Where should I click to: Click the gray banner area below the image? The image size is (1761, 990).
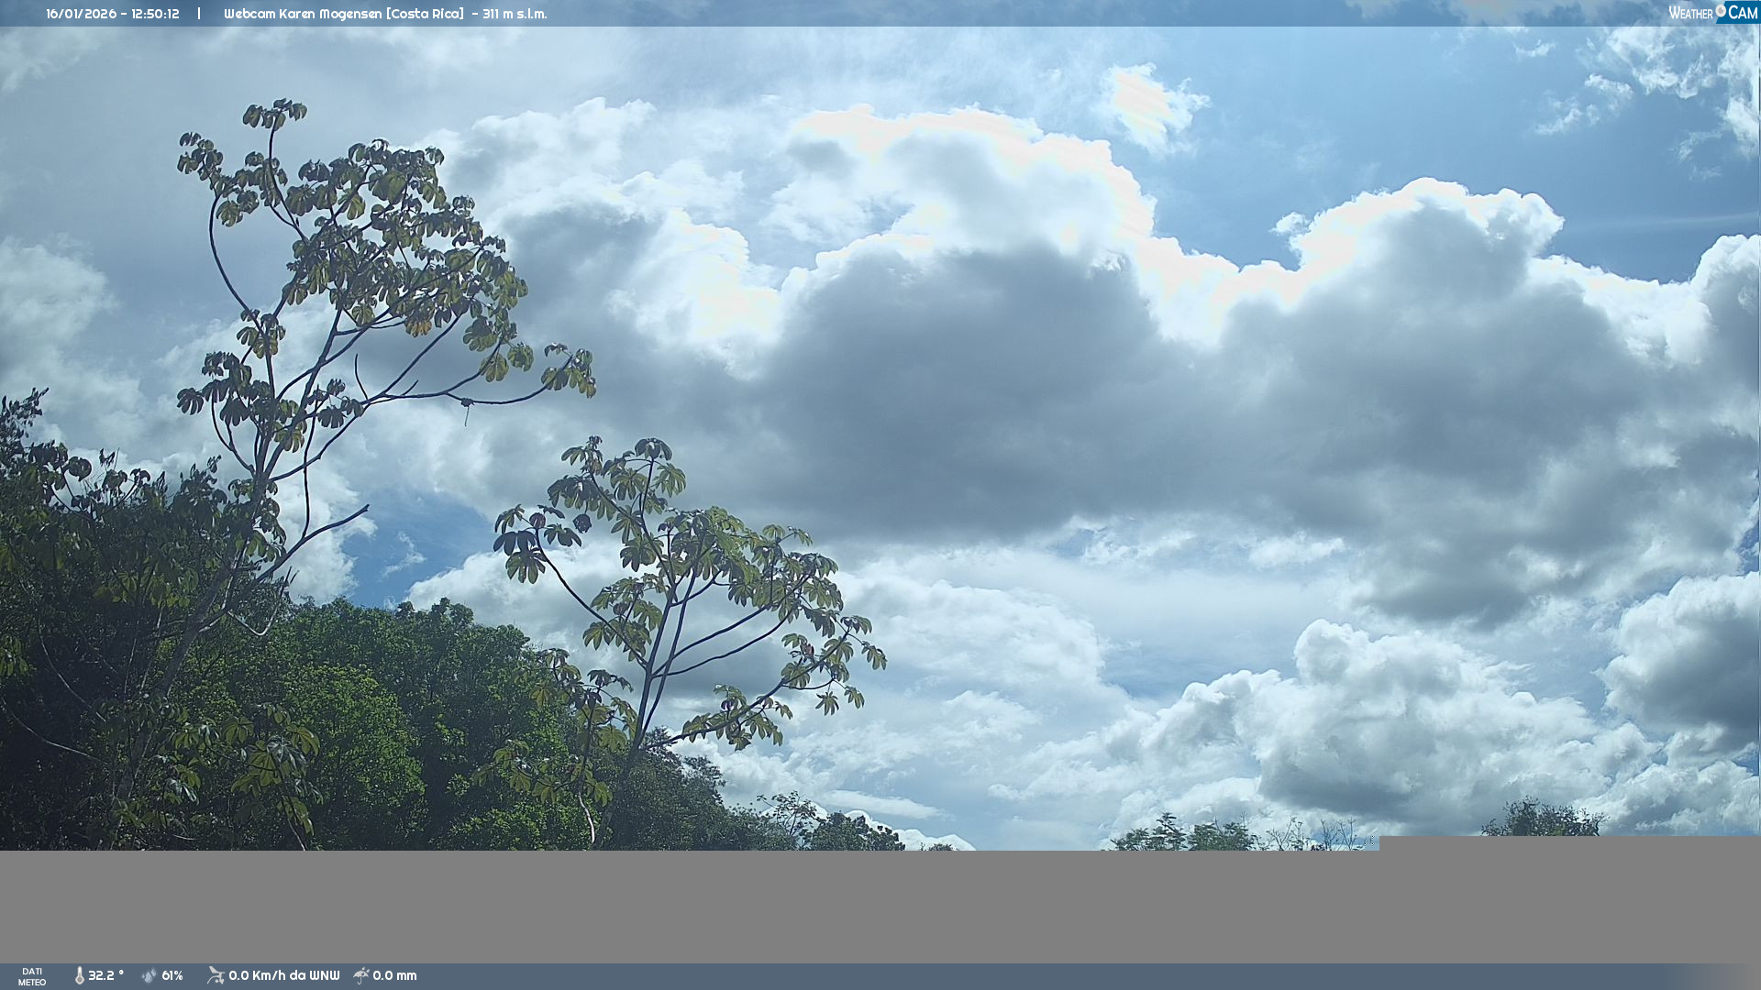(x=880, y=906)
